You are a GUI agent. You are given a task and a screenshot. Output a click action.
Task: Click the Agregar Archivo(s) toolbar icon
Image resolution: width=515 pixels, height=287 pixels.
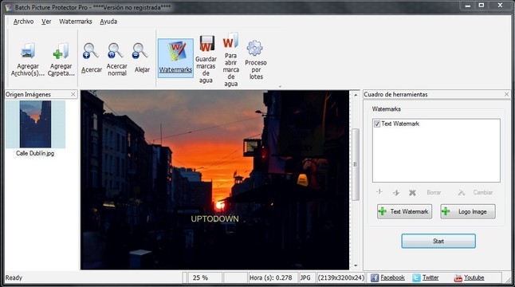[28, 51]
